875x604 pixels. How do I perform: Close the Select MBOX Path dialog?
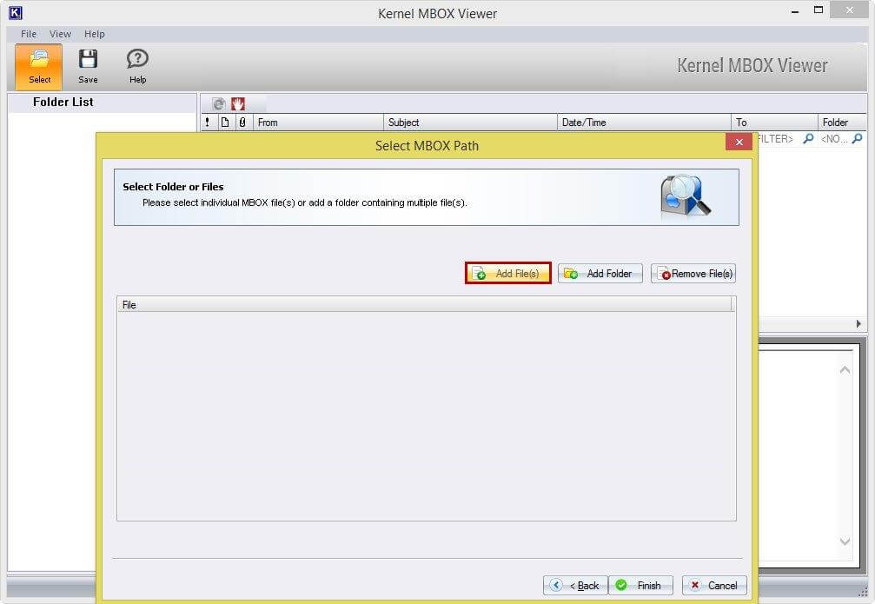pyautogui.click(x=739, y=142)
